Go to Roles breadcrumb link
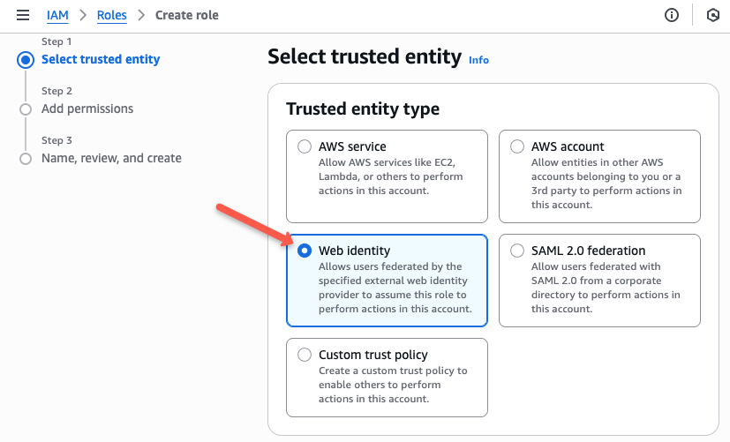 pos(112,15)
